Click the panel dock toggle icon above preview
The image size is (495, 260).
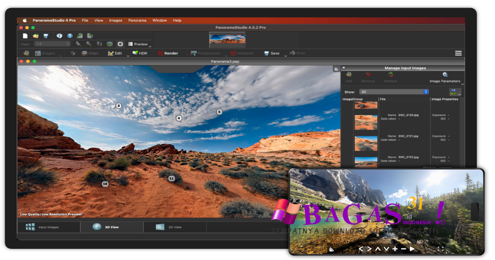(336, 69)
